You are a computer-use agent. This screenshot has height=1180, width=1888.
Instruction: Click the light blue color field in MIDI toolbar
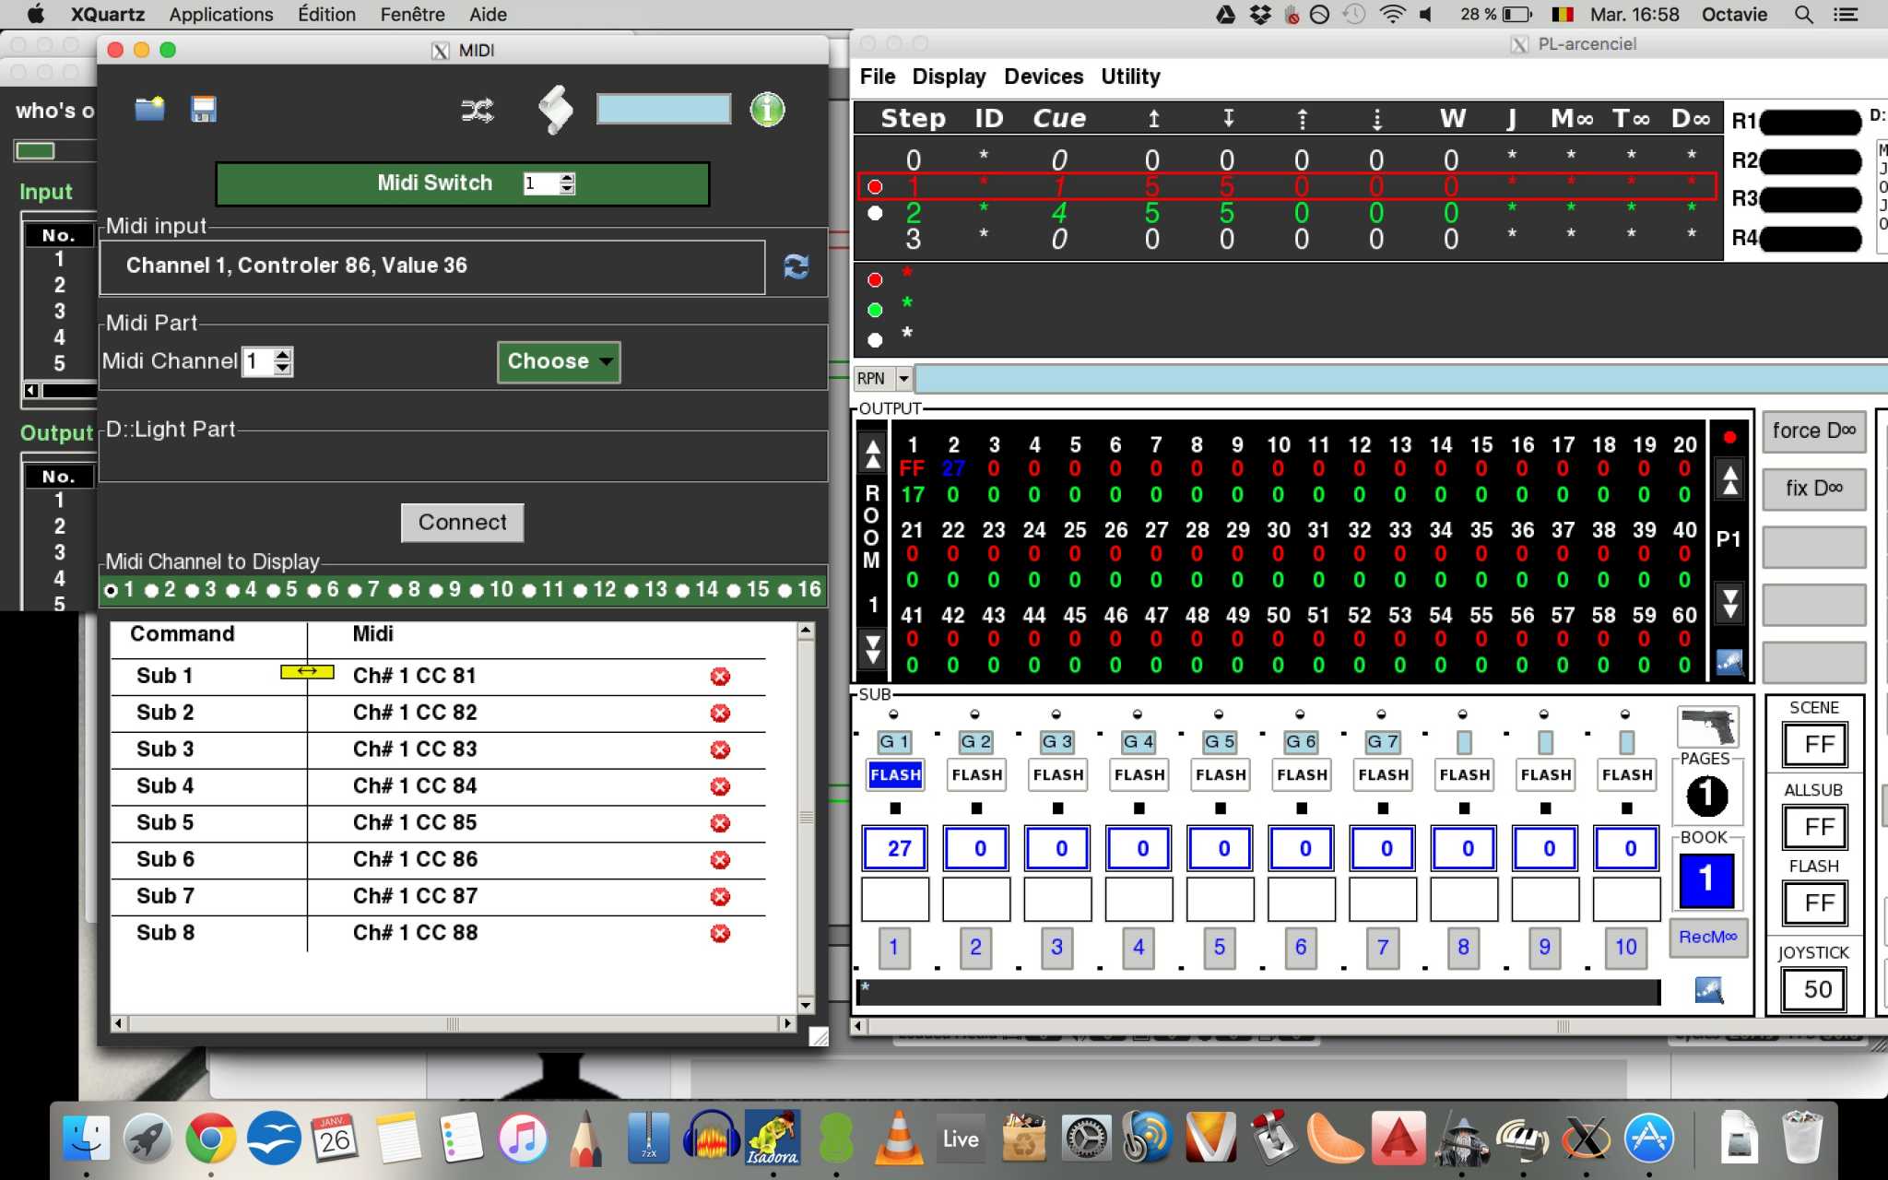click(663, 109)
